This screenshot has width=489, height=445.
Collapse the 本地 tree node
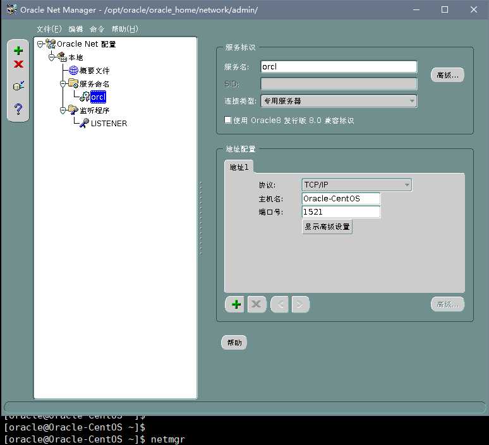(51, 57)
